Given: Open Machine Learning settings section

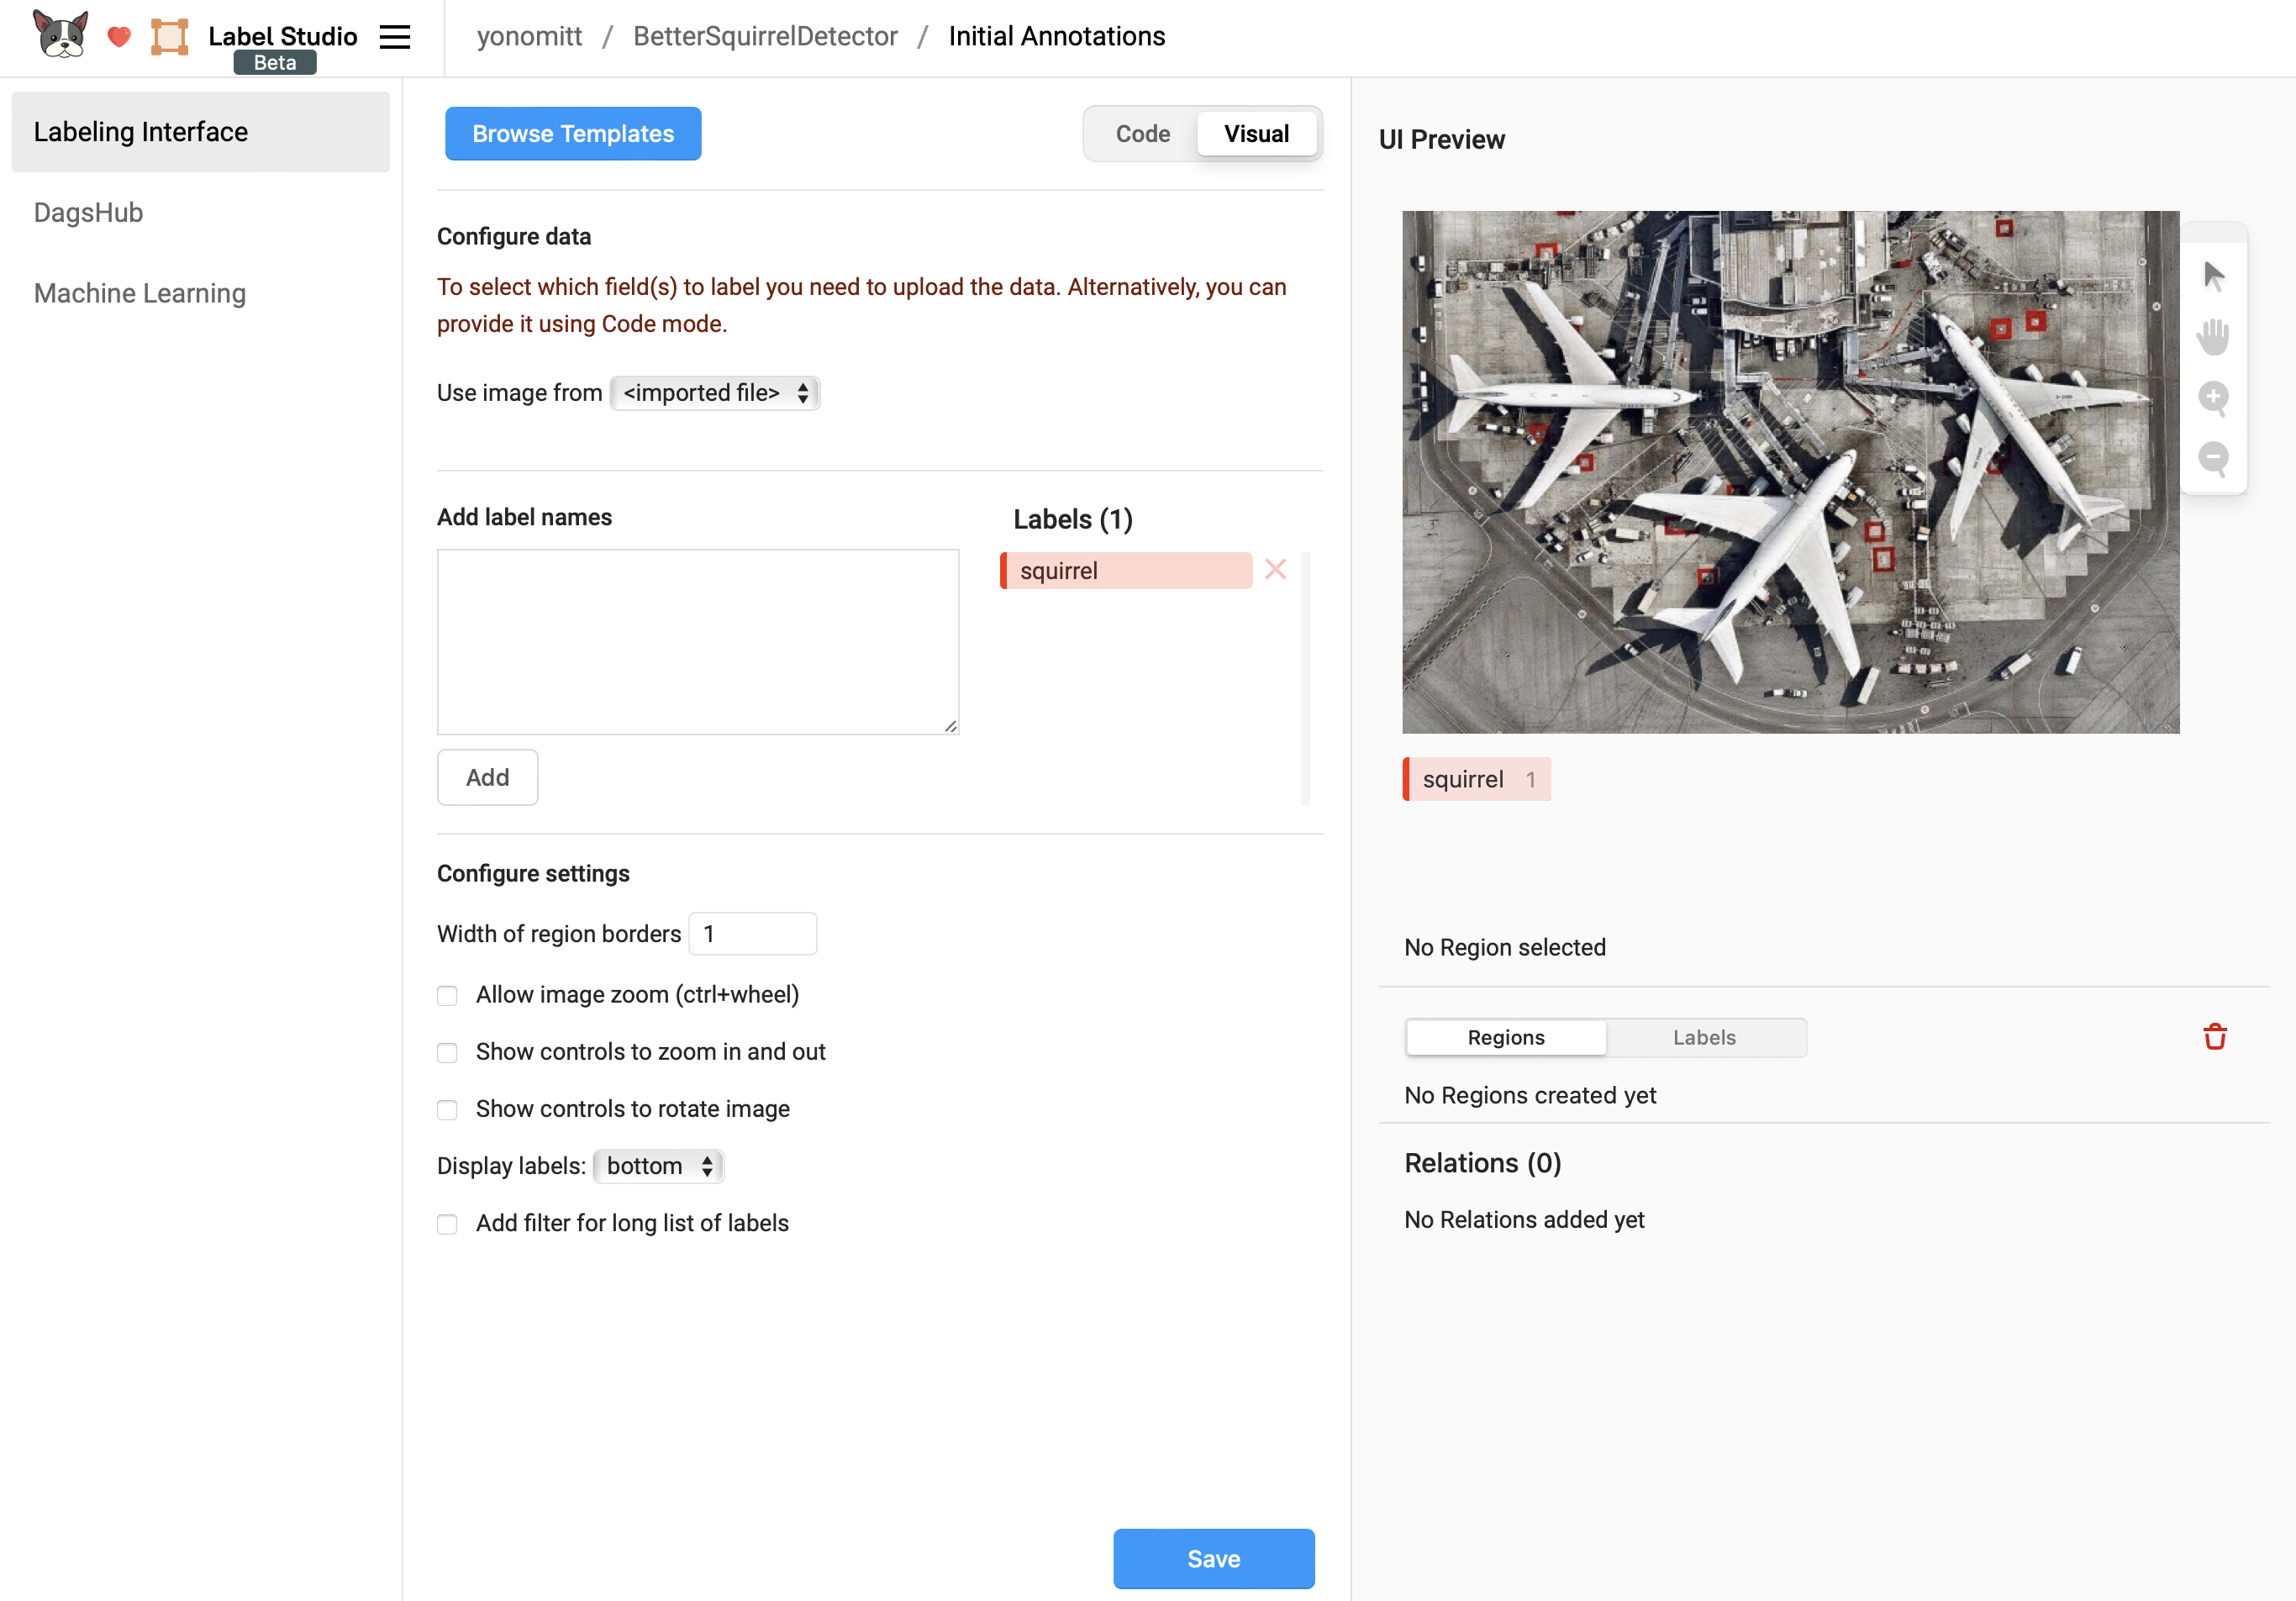Looking at the screenshot, I should 140,293.
